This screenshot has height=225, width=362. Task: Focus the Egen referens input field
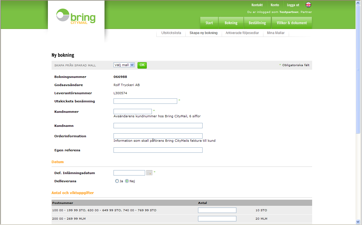point(158,150)
